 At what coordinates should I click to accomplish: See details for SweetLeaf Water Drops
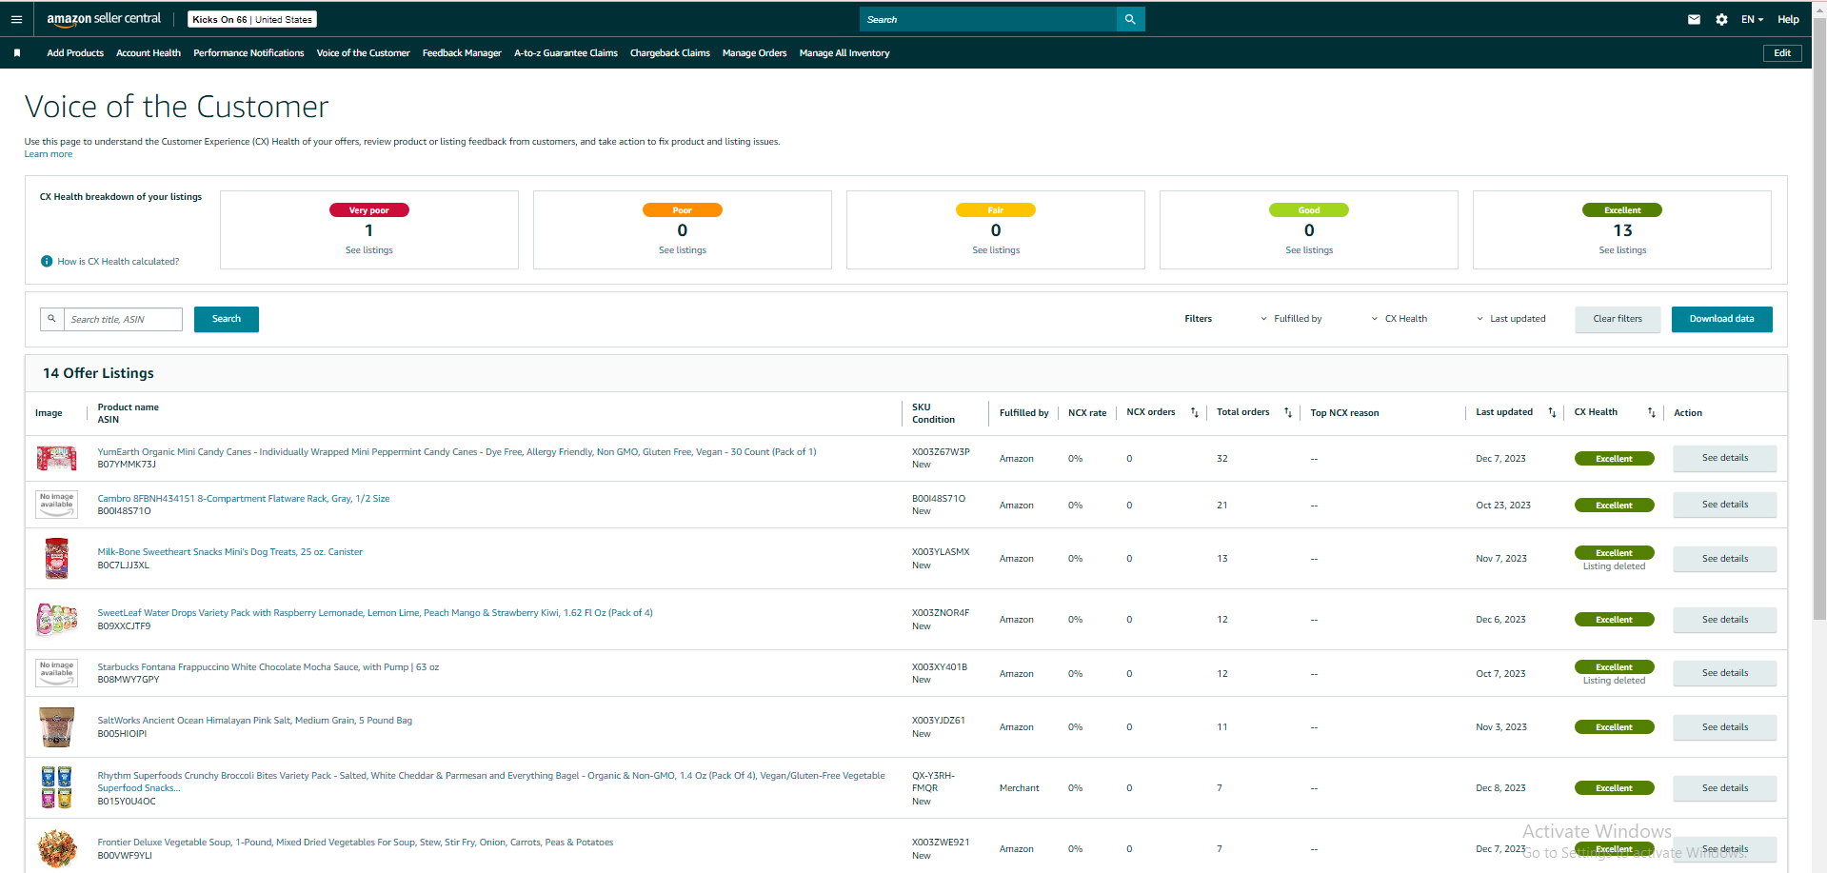(x=1725, y=620)
